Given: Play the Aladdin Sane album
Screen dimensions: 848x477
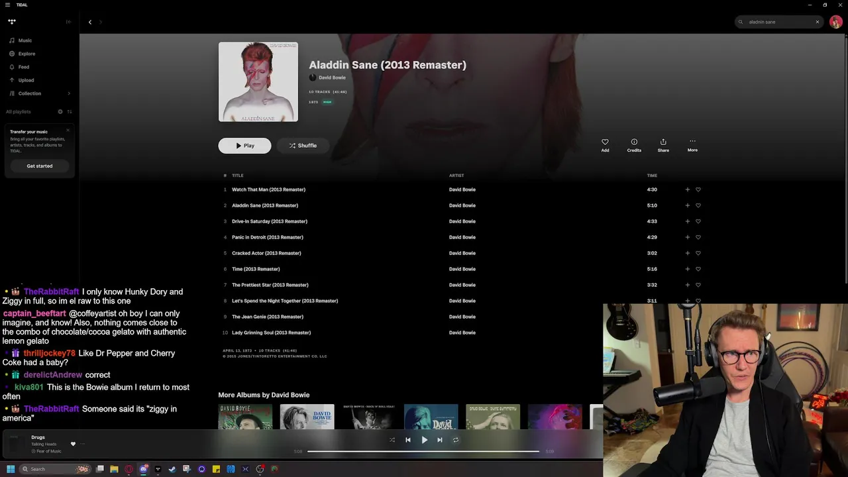Looking at the screenshot, I should [x=244, y=146].
